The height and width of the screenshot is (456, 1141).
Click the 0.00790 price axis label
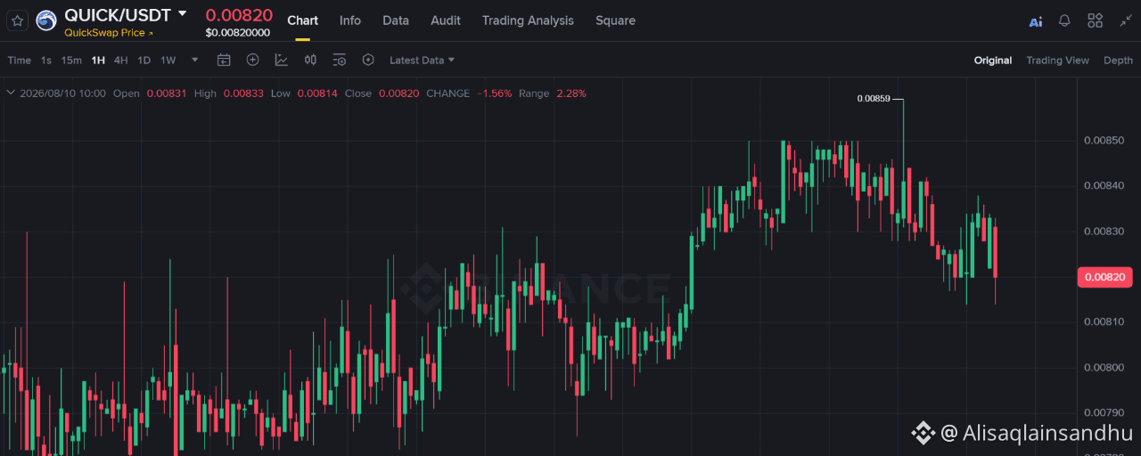pos(1104,412)
